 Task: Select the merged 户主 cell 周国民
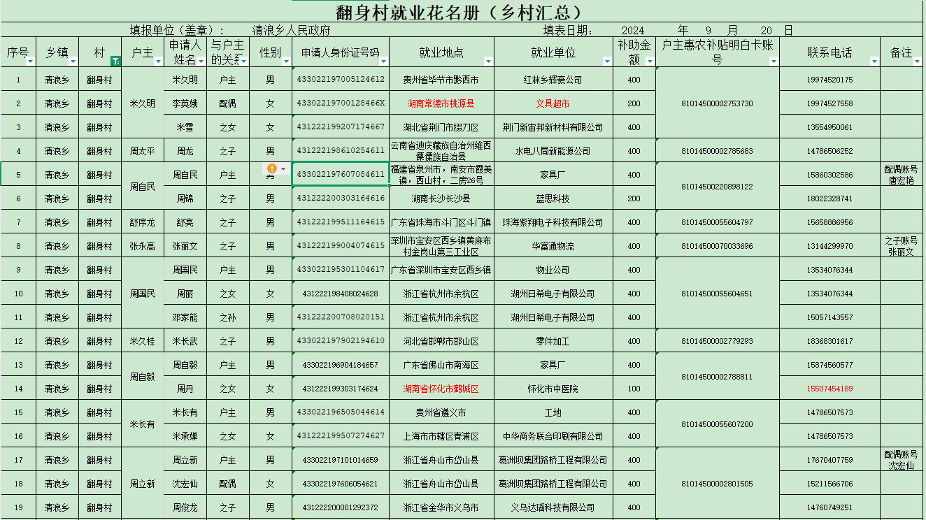pyautogui.click(x=143, y=294)
